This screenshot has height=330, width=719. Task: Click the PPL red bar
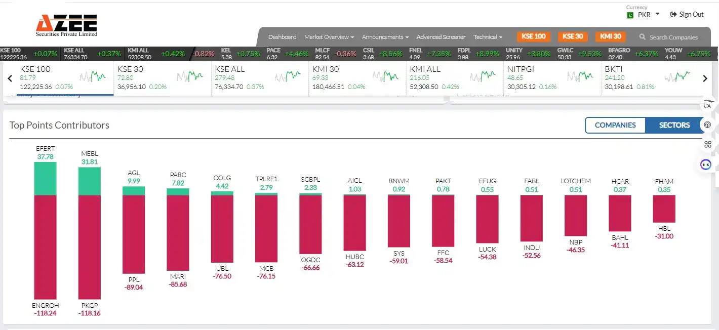[x=134, y=234]
